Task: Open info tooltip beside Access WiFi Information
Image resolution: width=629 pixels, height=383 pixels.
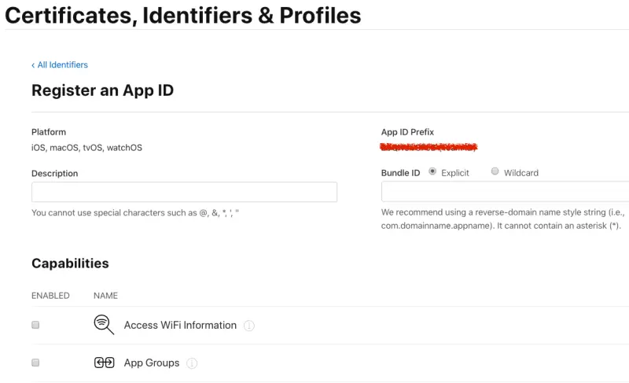Action: point(249,326)
